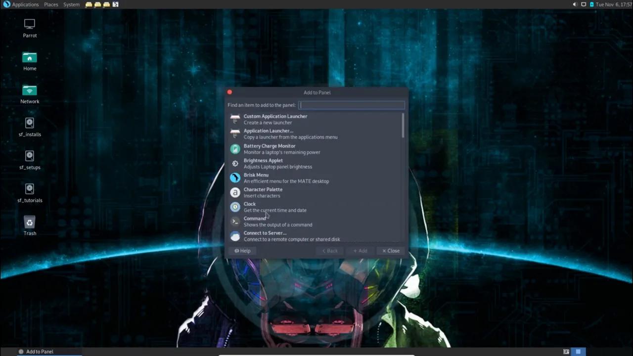
Task: Click "Monitor a laptop's remaining power" description
Action: (x=282, y=152)
